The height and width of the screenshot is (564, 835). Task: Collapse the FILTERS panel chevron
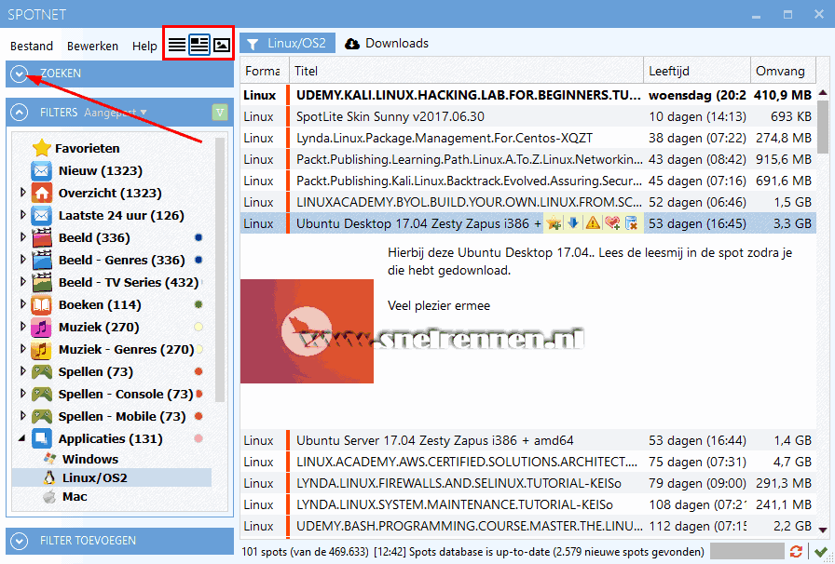19,113
